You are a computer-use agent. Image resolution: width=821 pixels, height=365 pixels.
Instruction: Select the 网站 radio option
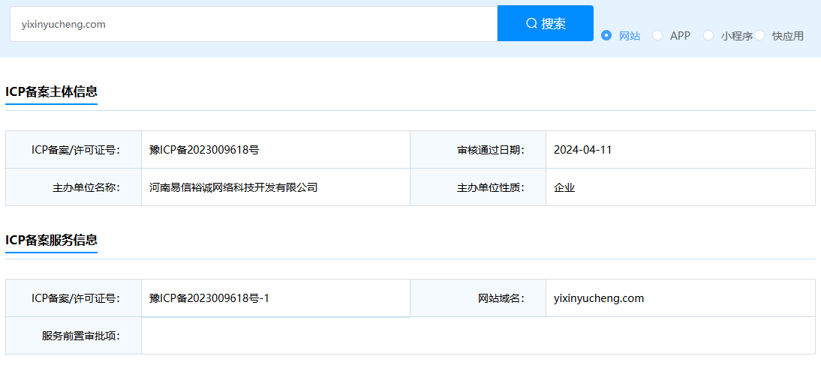tap(607, 35)
